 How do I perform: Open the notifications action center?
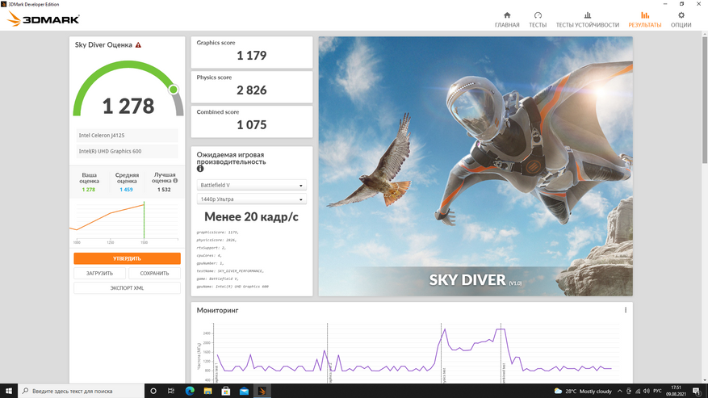pos(697,392)
